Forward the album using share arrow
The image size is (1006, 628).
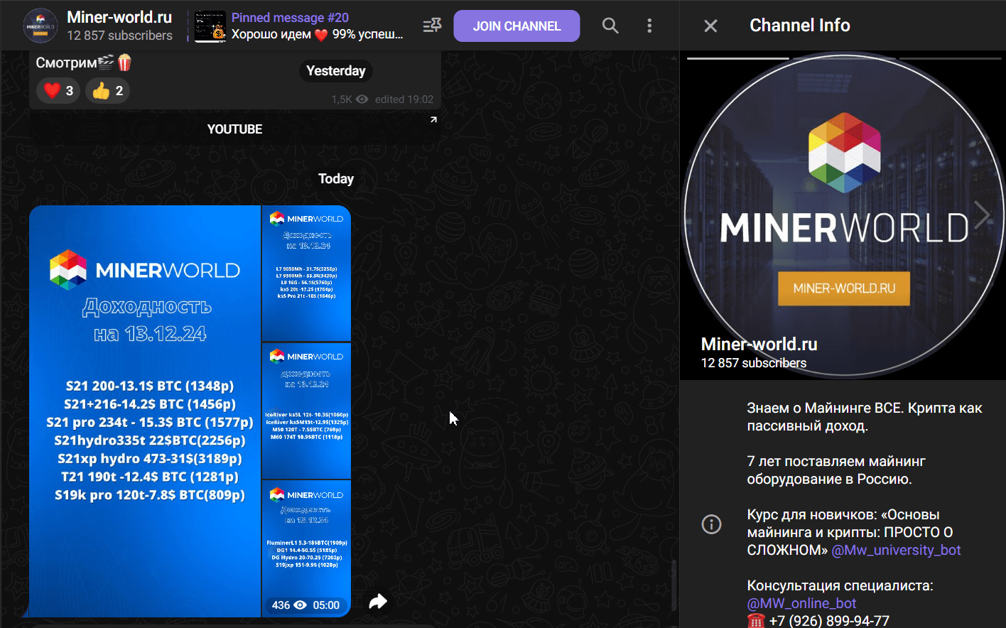(378, 602)
